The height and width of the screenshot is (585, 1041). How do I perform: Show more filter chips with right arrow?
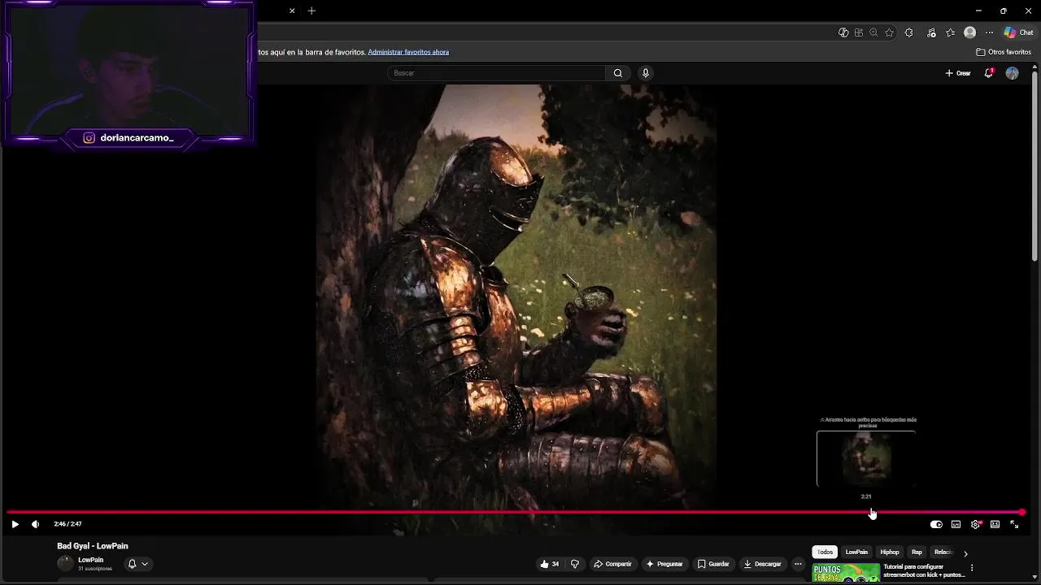[x=965, y=553]
